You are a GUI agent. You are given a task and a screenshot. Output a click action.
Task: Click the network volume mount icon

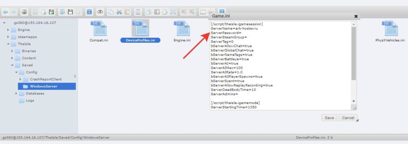(24, 12)
